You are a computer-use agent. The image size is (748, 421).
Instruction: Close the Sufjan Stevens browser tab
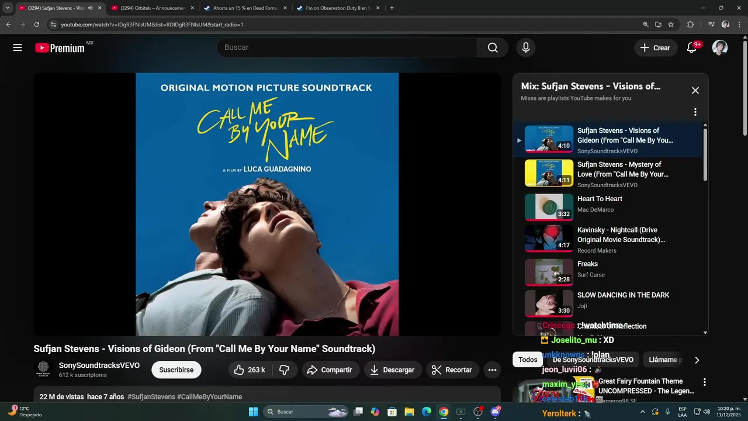click(x=100, y=8)
